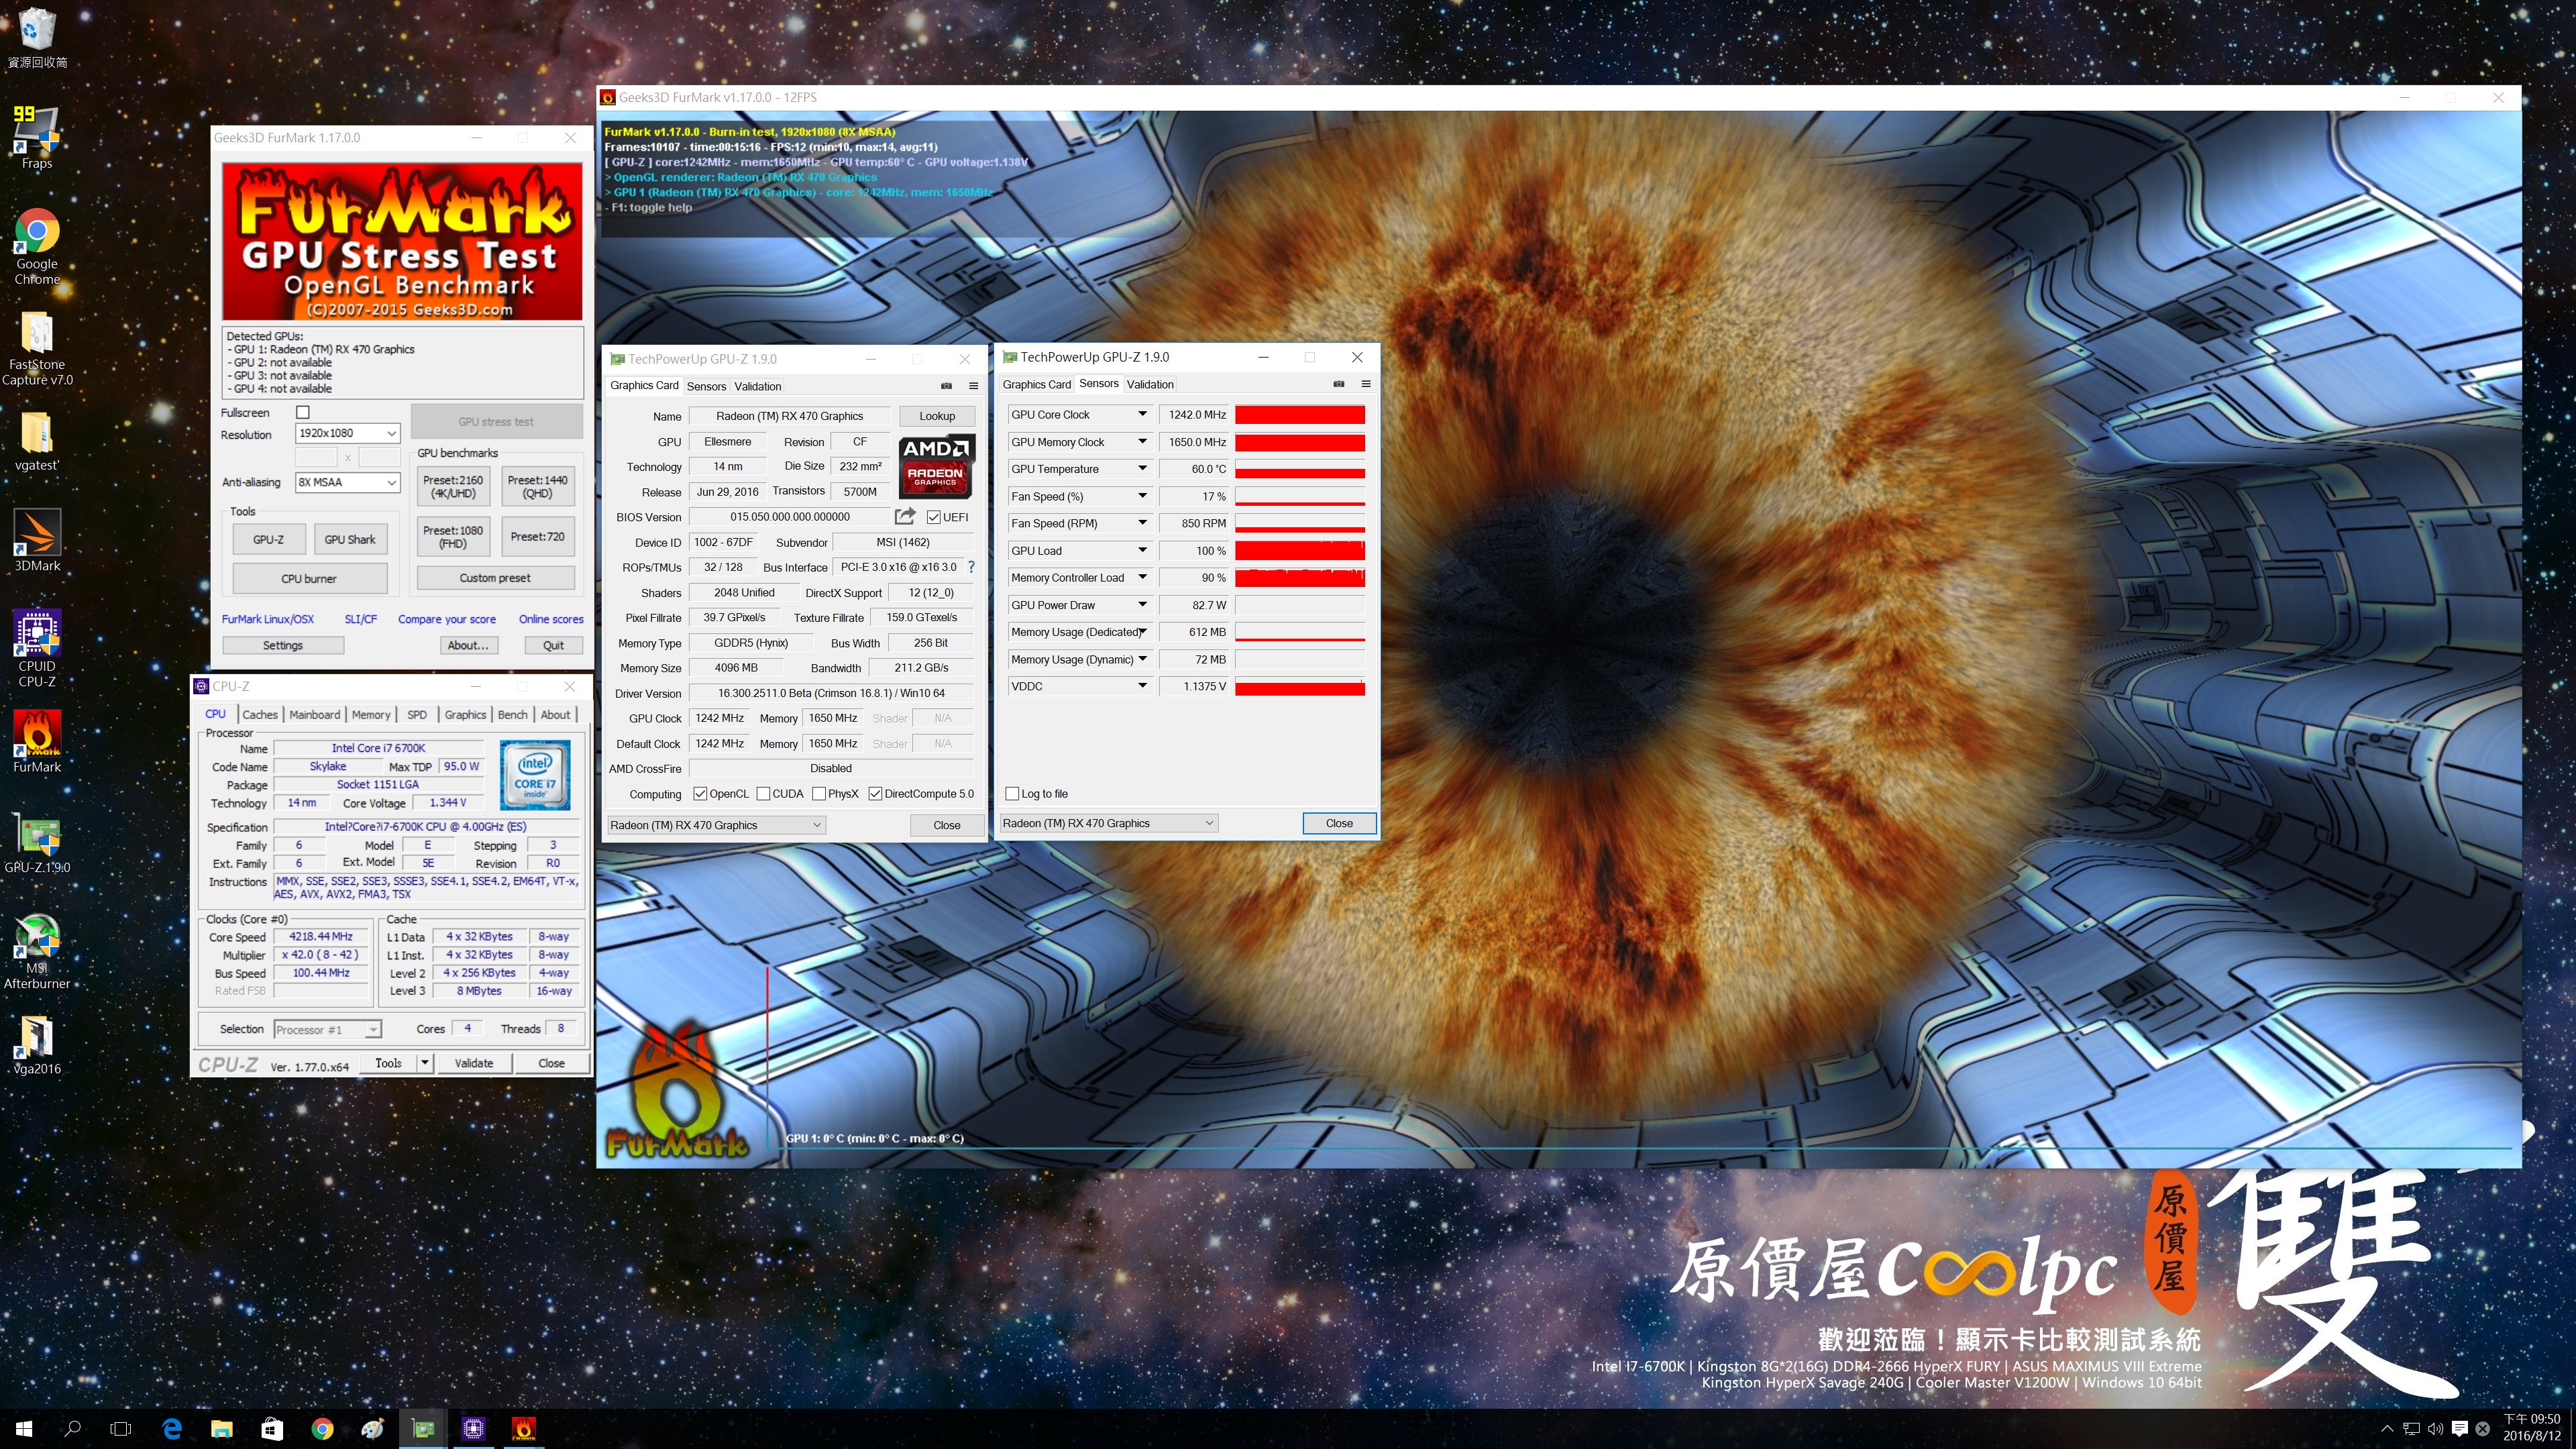Click the AMD Radeon logo in GPU-Z

click(x=936, y=466)
